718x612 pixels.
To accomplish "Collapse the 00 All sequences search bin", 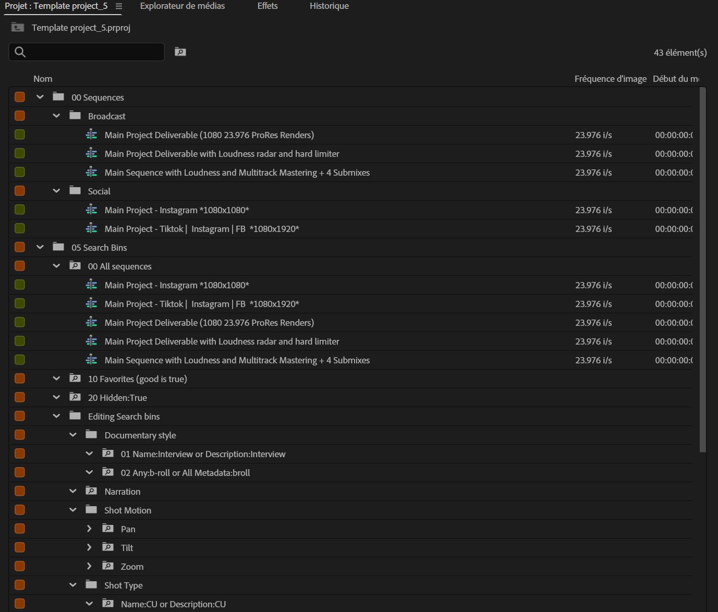I will (56, 266).
